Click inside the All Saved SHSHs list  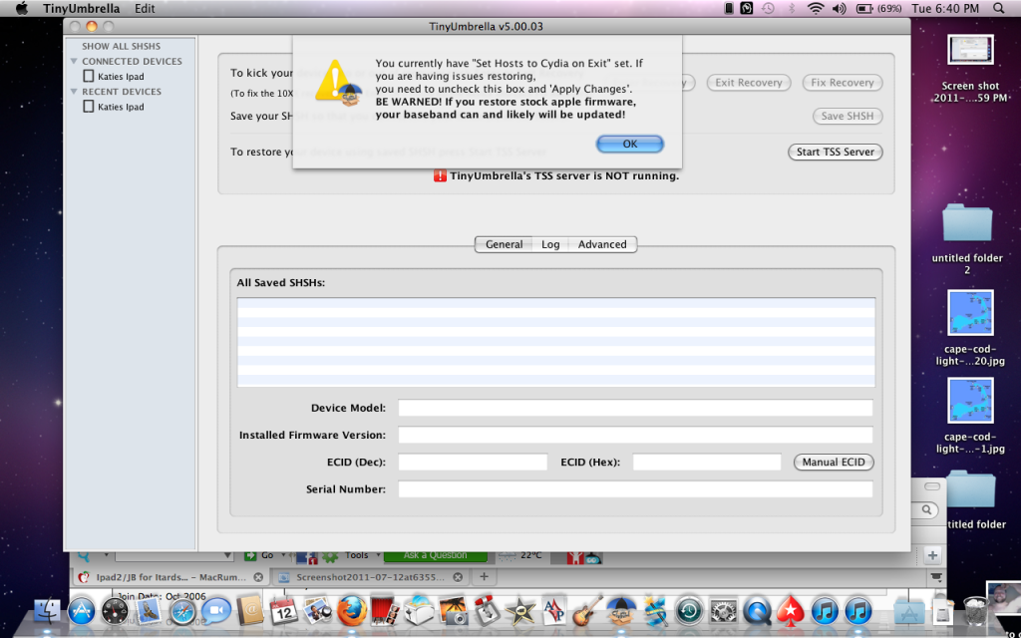[556, 343]
